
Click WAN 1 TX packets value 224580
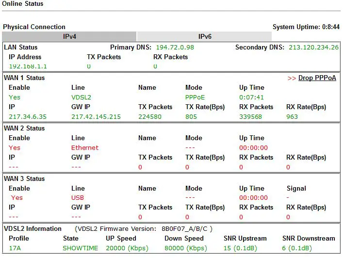[150, 117]
